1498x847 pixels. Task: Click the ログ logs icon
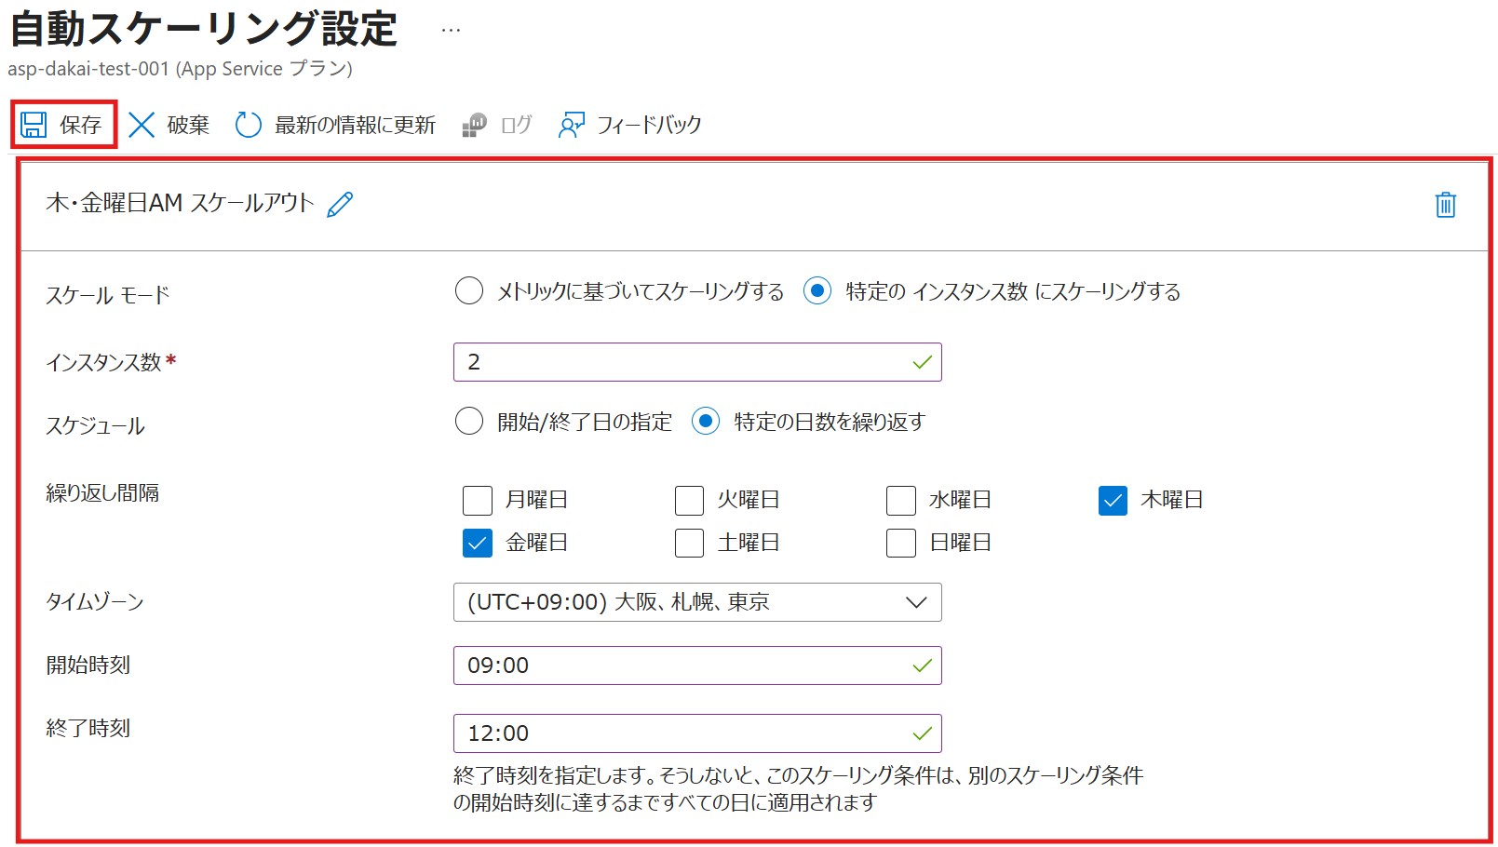pyautogui.click(x=474, y=125)
